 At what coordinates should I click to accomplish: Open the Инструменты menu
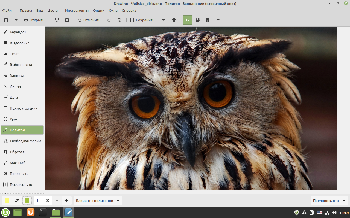pos(77,10)
